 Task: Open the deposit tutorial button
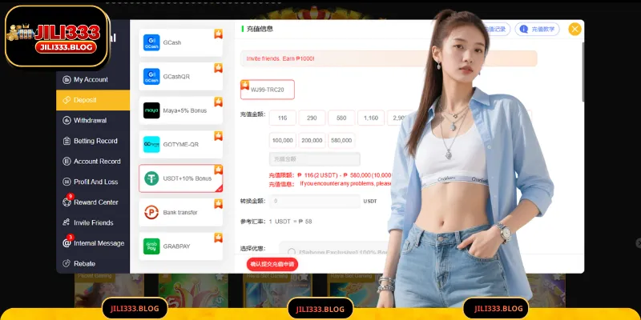coord(537,30)
